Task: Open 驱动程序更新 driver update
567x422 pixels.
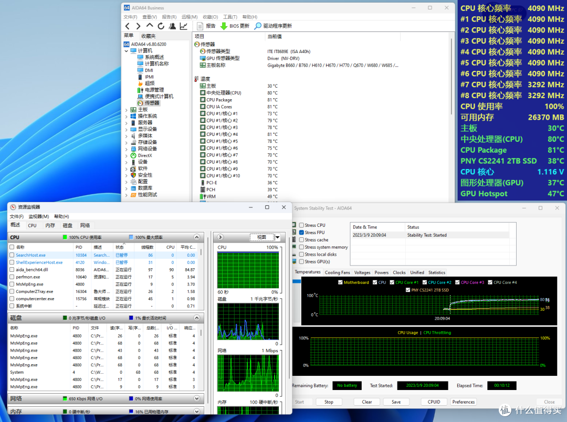Action: (273, 26)
